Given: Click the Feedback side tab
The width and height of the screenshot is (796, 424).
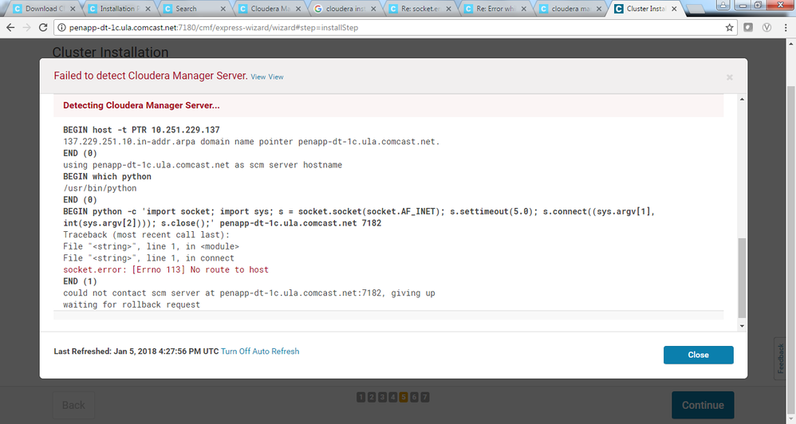Looking at the screenshot, I should pos(781,358).
